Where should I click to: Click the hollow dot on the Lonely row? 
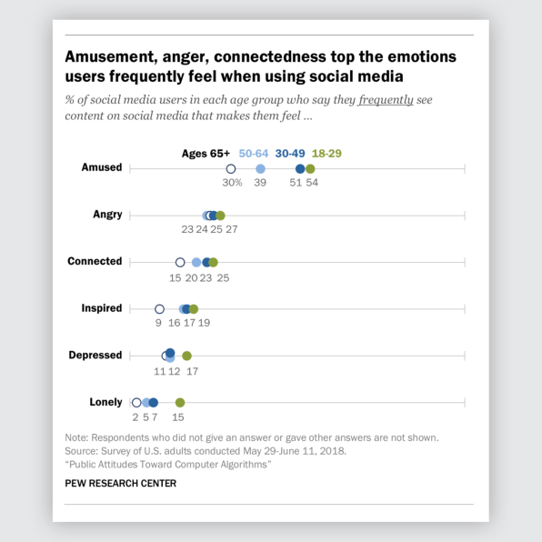[136, 402]
